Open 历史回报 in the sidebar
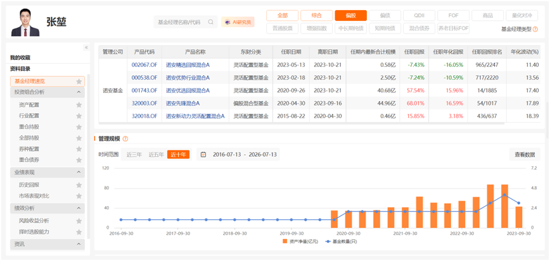The height and width of the screenshot is (261, 550). (29, 185)
